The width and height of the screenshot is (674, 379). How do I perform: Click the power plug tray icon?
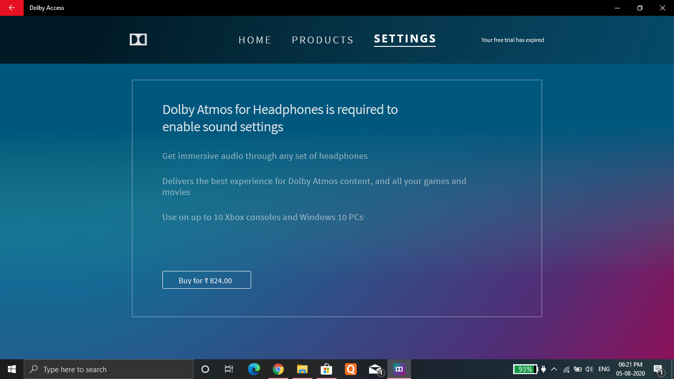tap(543, 369)
